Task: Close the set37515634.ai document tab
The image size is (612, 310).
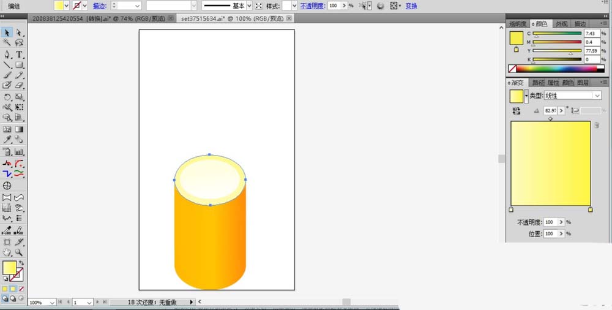Action: pos(289,18)
